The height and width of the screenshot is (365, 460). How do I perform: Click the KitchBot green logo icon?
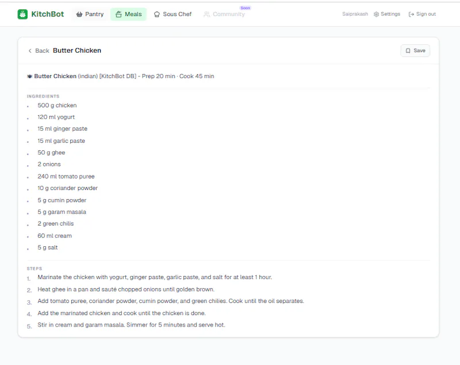(22, 14)
